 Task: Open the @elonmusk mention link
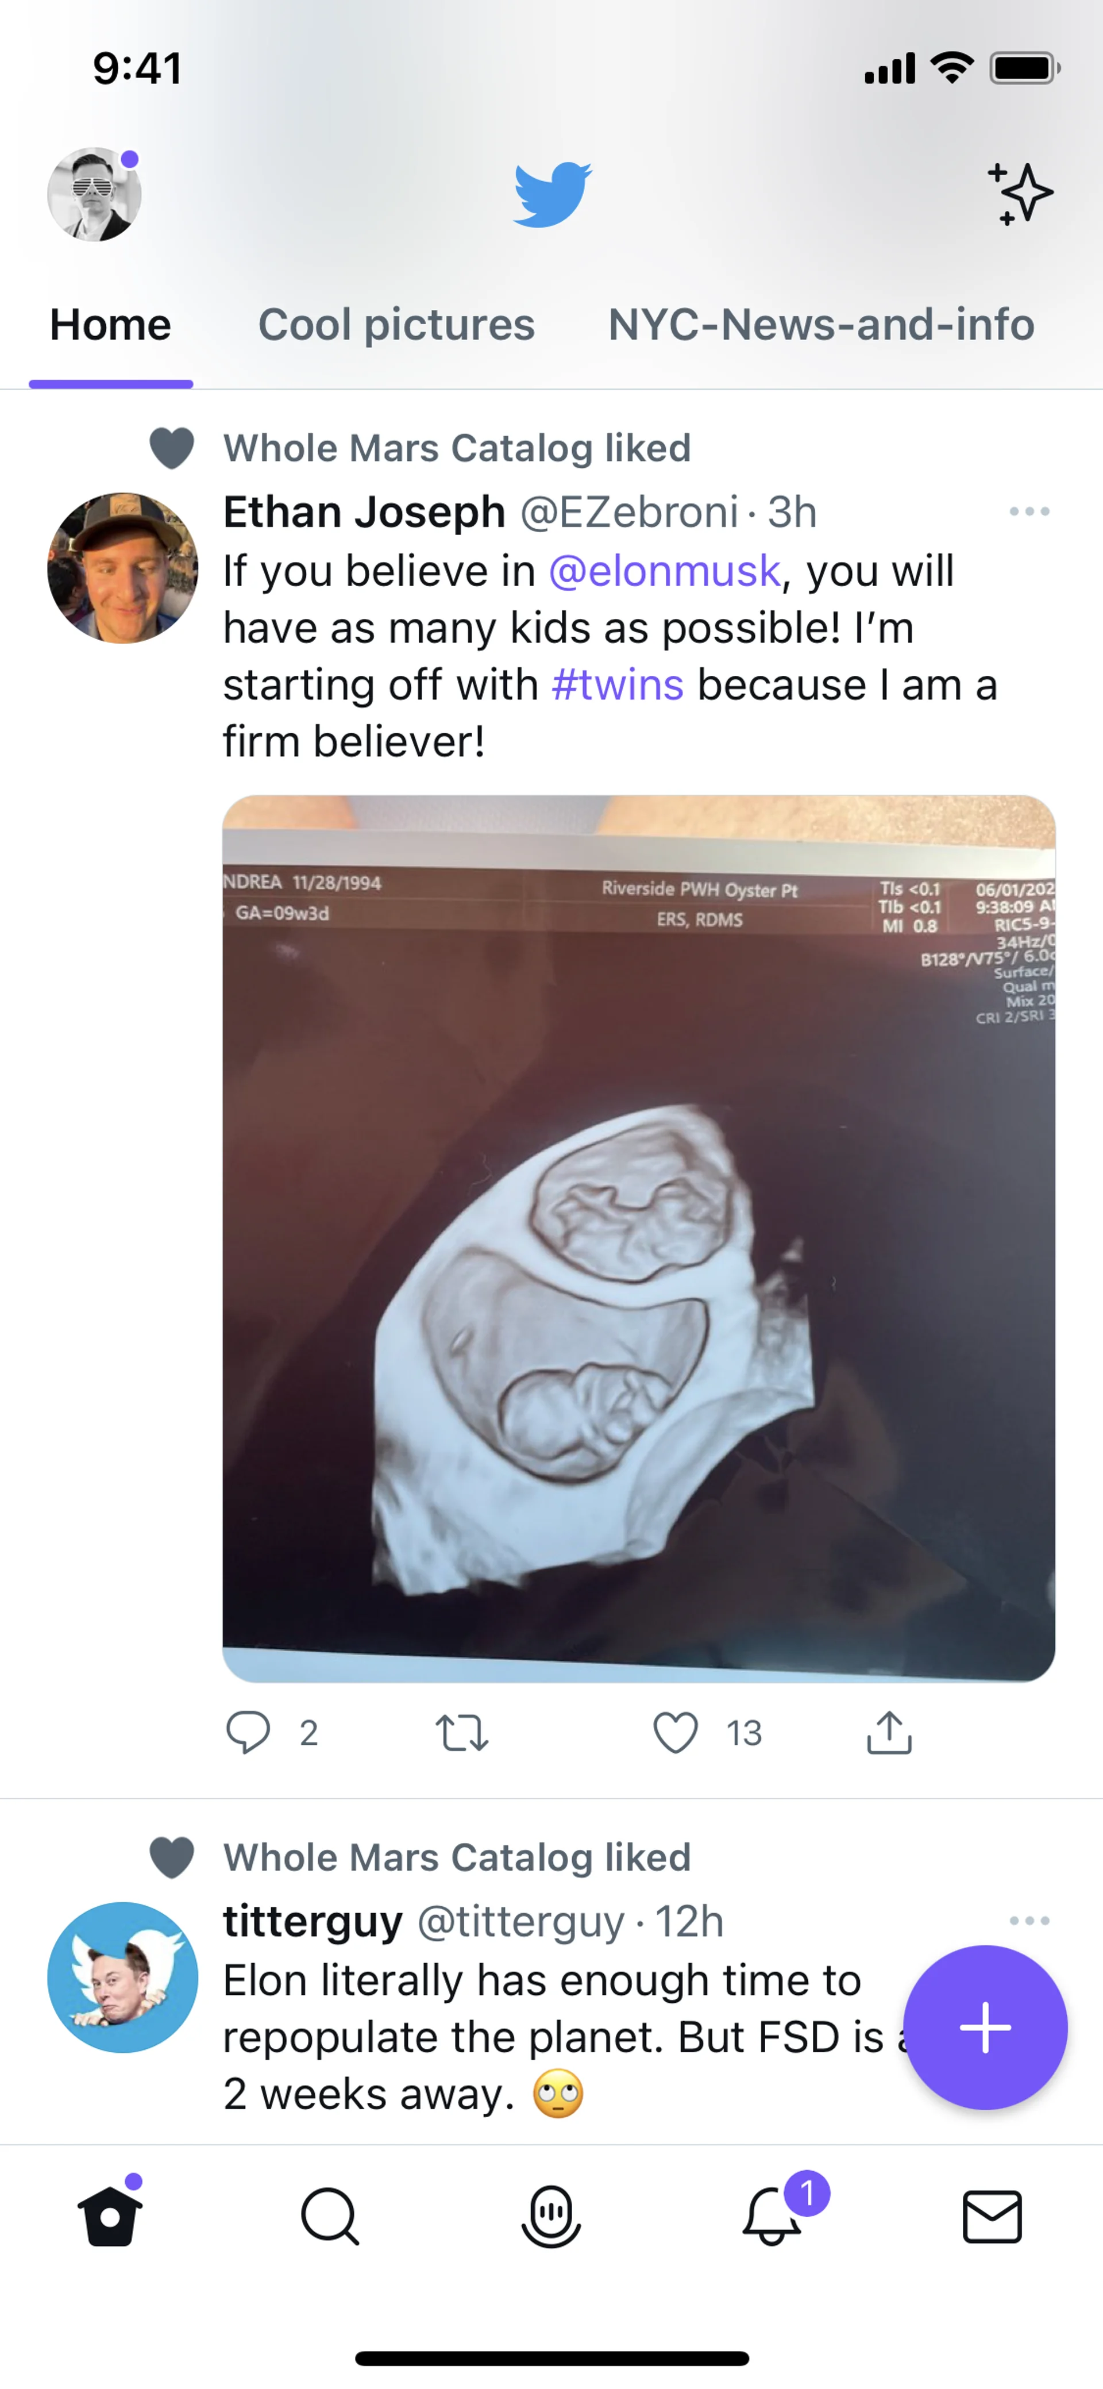pos(665,570)
